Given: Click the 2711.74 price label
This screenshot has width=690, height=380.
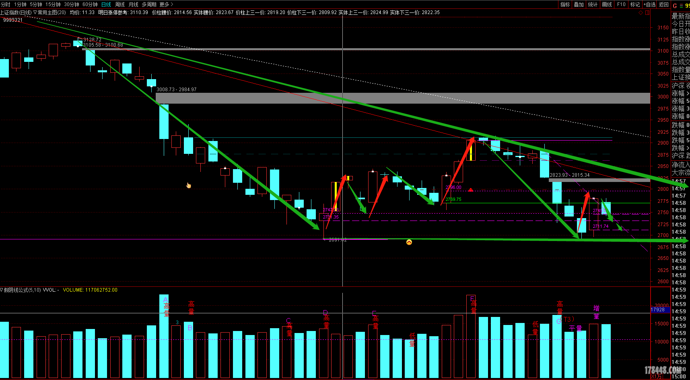Looking at the screenshot, I should [x=601, y=227].
